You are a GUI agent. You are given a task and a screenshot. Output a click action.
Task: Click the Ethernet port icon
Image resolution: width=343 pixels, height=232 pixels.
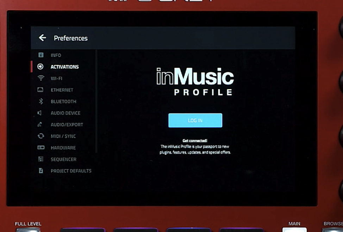coord(40,90)
